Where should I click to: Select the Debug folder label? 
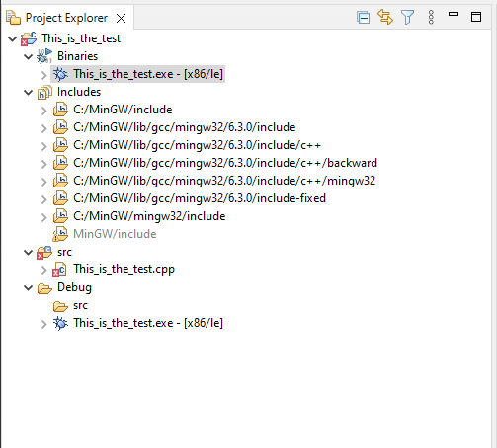(x=74, y=287)
